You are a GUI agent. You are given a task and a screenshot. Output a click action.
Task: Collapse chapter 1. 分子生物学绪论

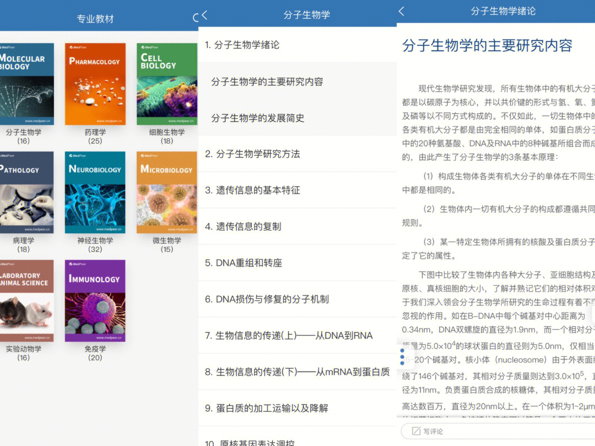(x=242, y=45)
